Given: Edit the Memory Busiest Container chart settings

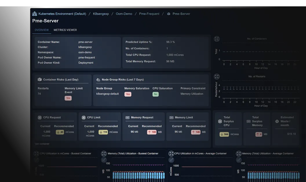Looking at the screenshot, I should click(104, 160).
